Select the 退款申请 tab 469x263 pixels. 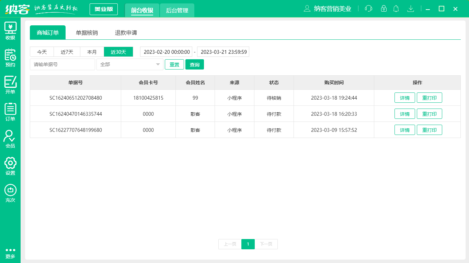point(126,33)
